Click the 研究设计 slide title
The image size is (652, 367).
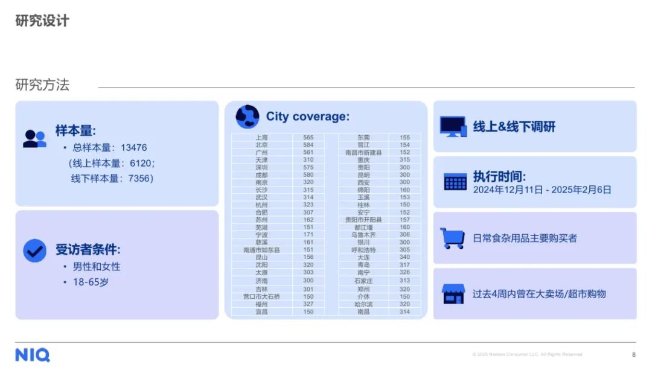coord(42,21)
